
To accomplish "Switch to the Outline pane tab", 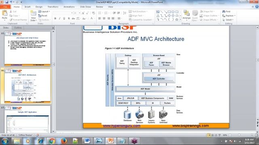I will (x=18, y=28).
